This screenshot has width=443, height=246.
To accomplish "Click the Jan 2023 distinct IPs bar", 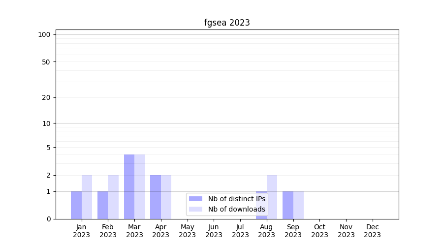I will (x=76, y=205).
